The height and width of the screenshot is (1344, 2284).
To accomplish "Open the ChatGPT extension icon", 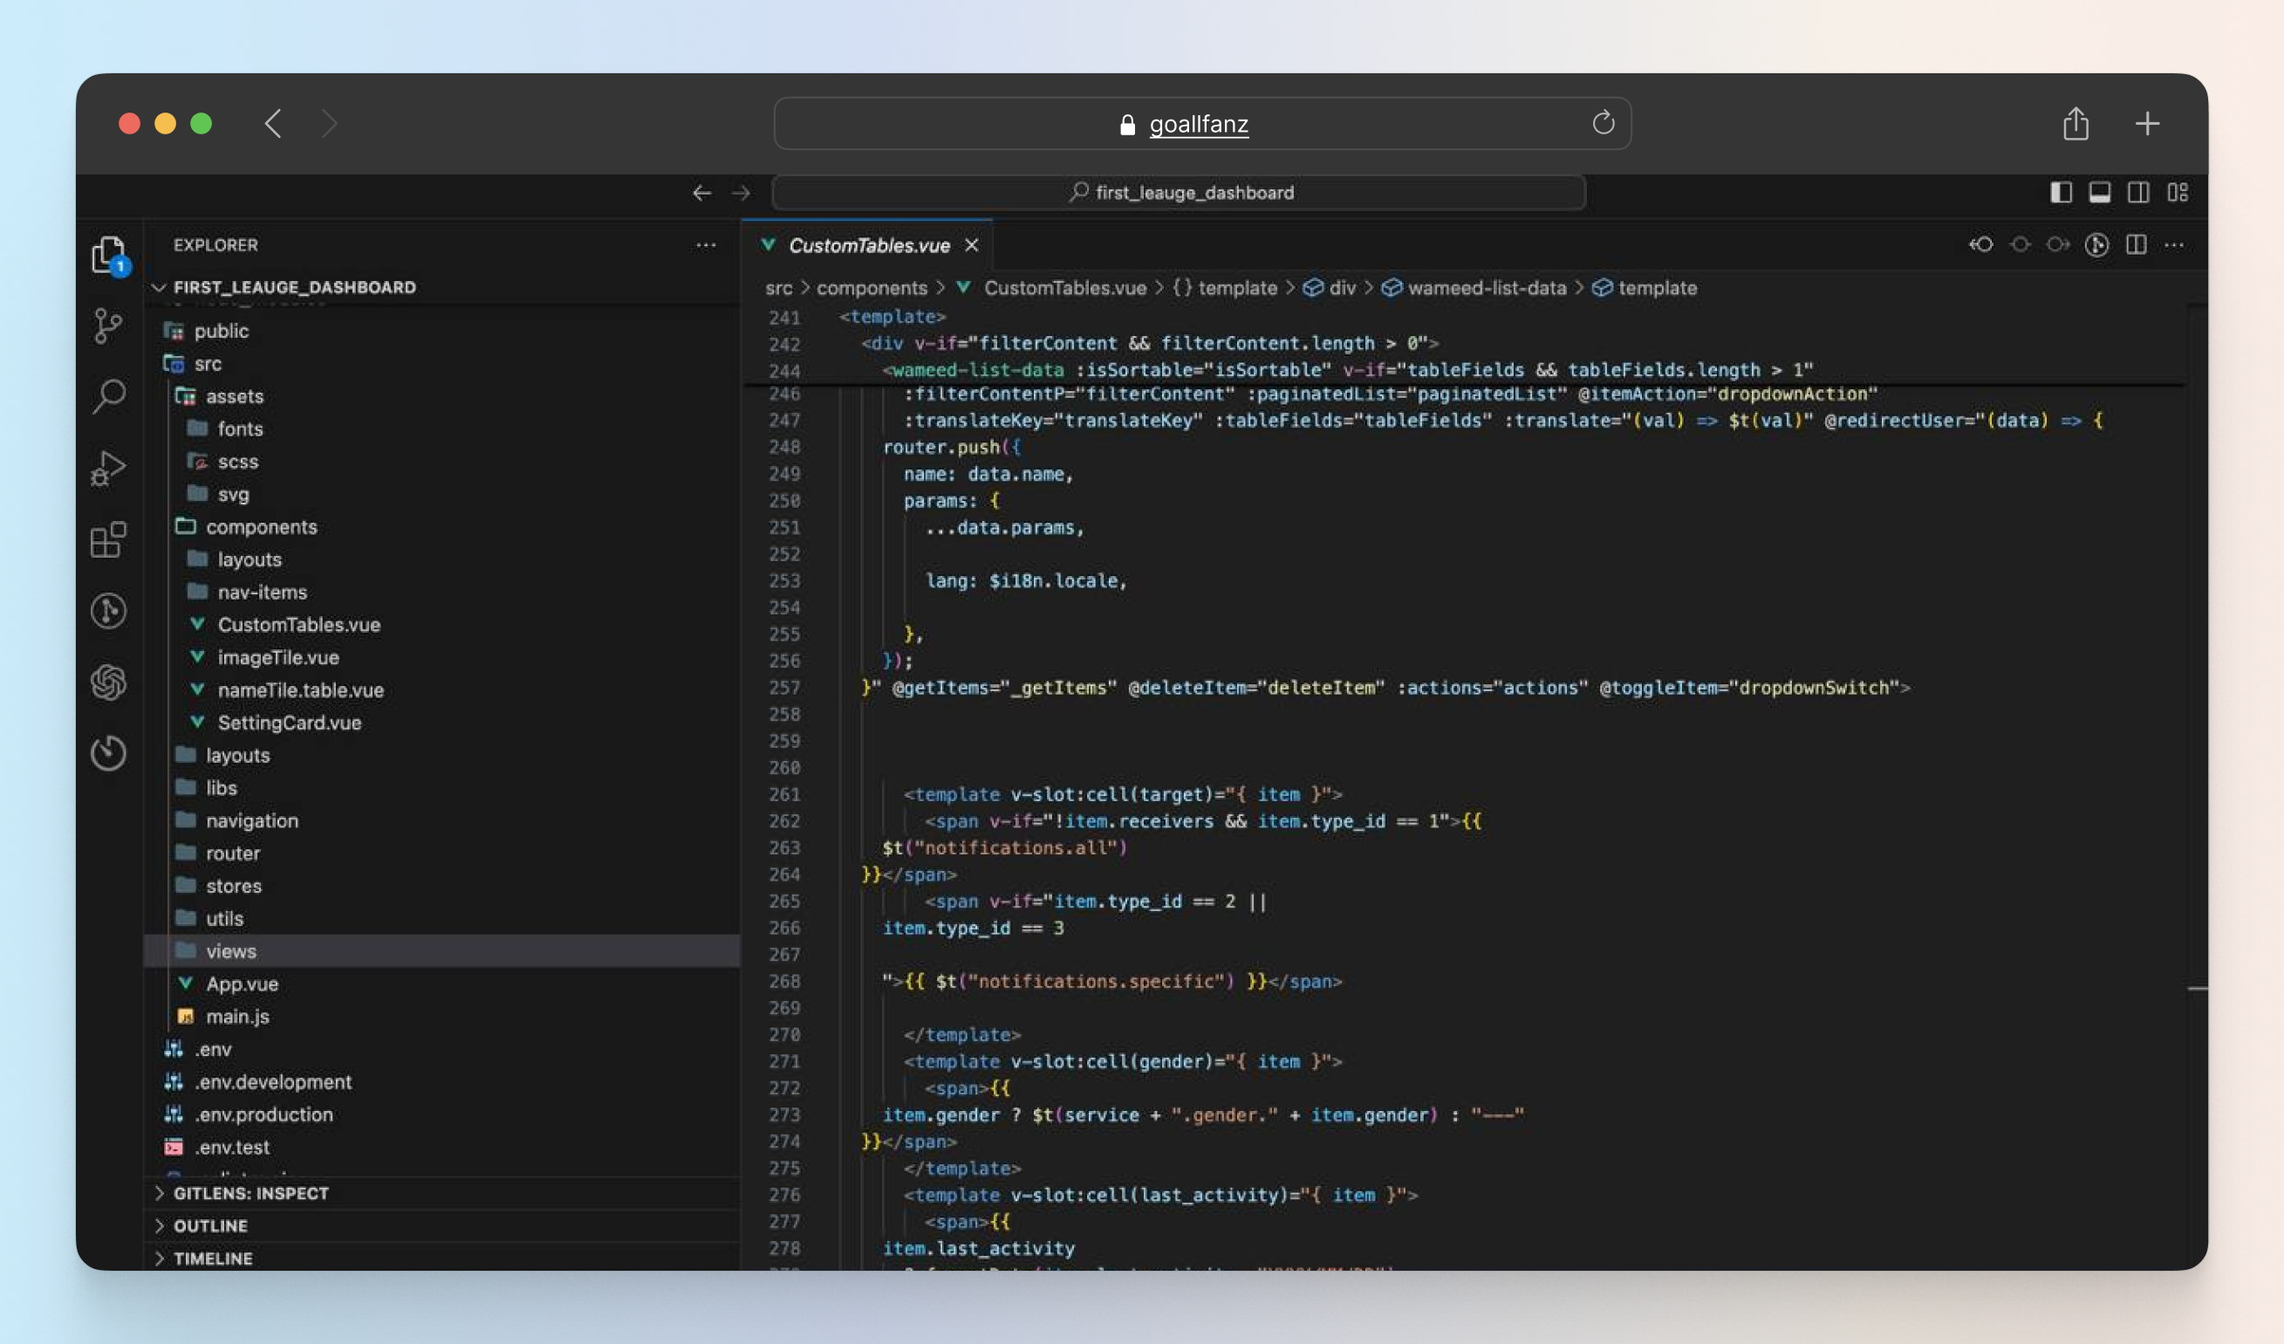I will point(109,682).
